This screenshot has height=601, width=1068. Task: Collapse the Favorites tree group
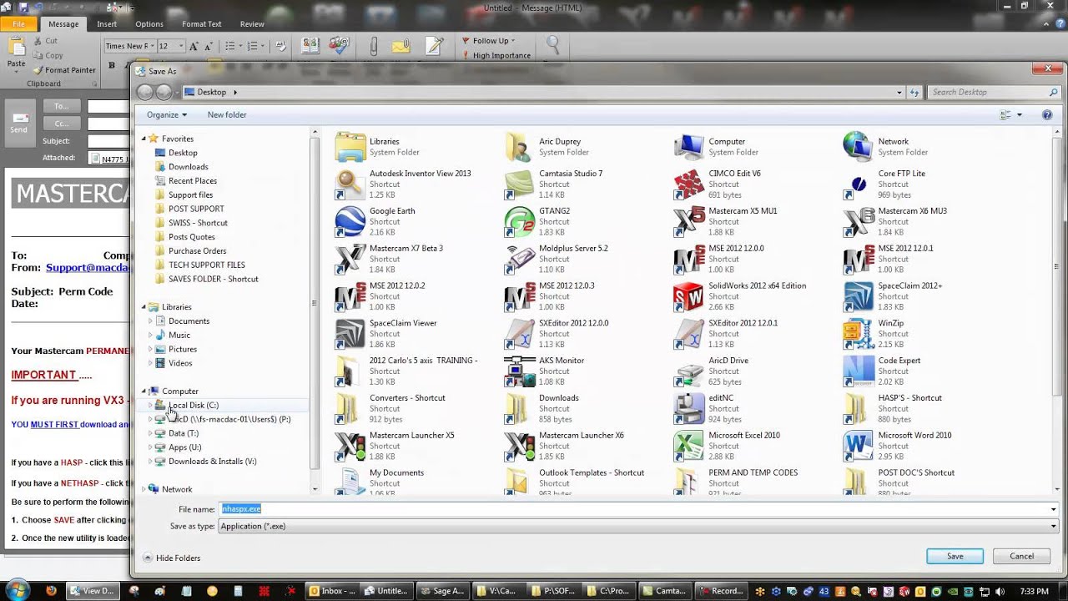(x=144, y=139)
